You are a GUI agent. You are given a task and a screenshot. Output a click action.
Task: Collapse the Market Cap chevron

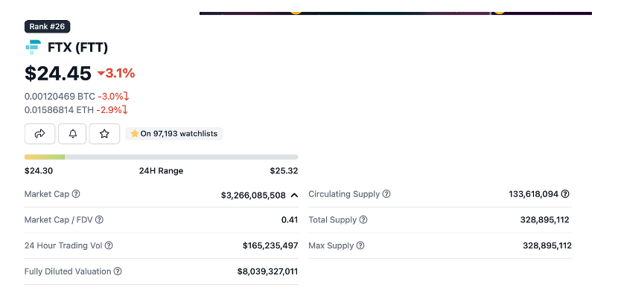(x=294, y=195)
